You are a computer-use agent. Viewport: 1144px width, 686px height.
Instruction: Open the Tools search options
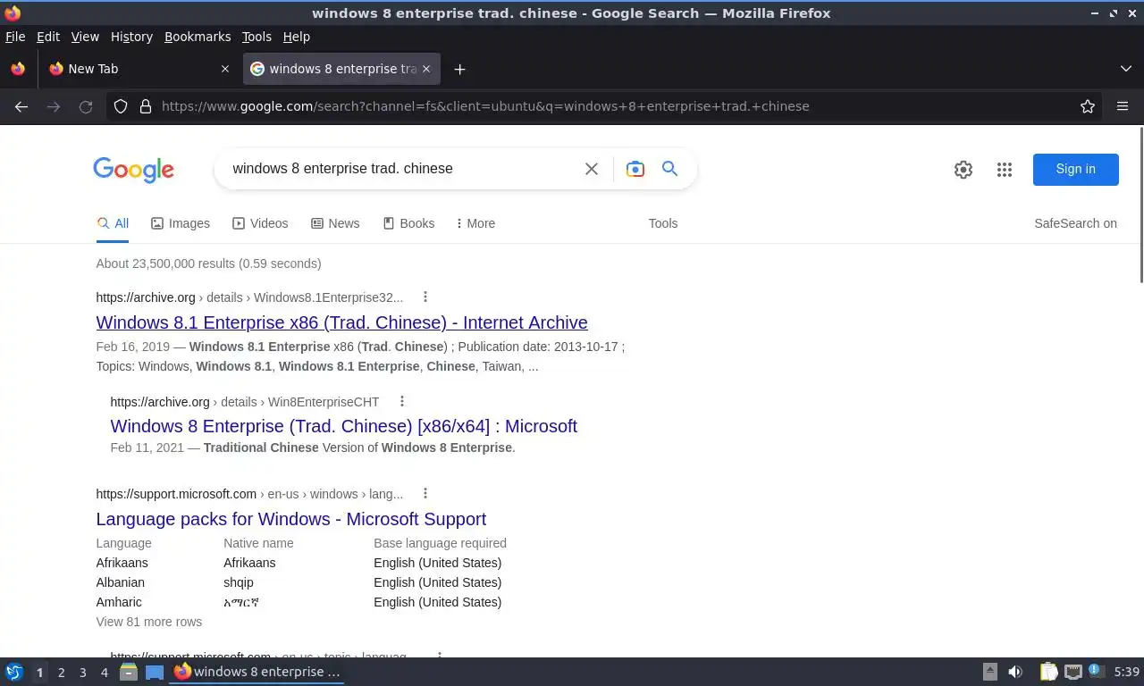click(x=663, y=223)
